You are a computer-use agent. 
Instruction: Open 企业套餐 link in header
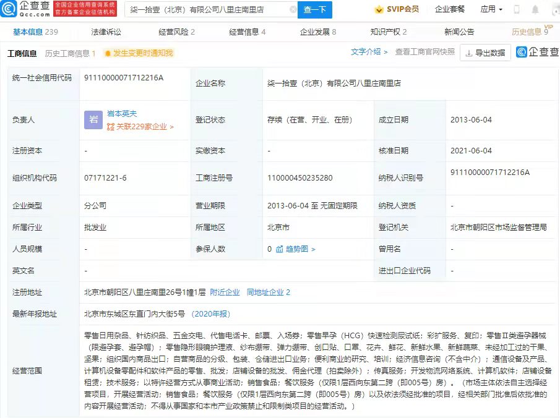[450, 9]
